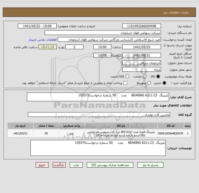The image size is (199, 193).
Task: Open اطلاعات تماس خریدار link
Action: point(42,40)
